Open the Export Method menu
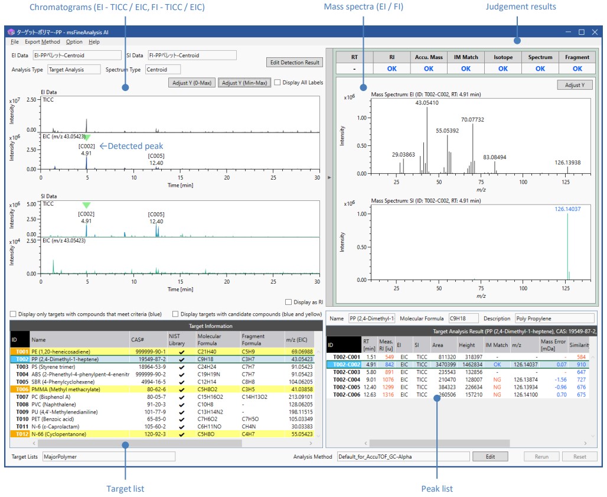 coord(42,42)
